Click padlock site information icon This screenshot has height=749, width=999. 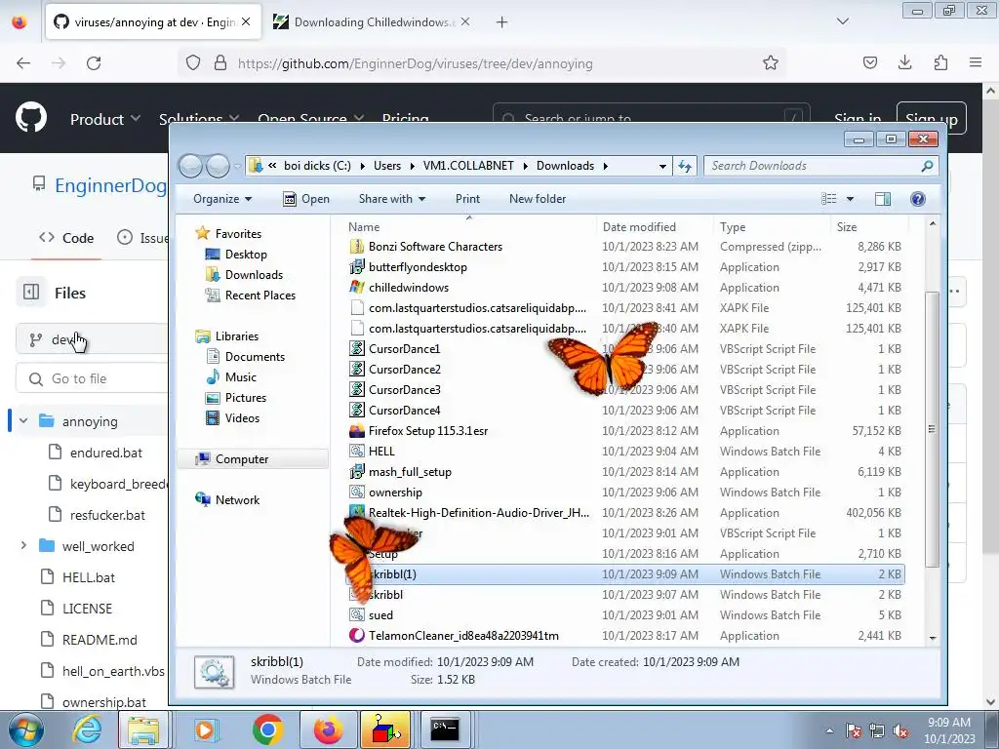pos(220,63)
